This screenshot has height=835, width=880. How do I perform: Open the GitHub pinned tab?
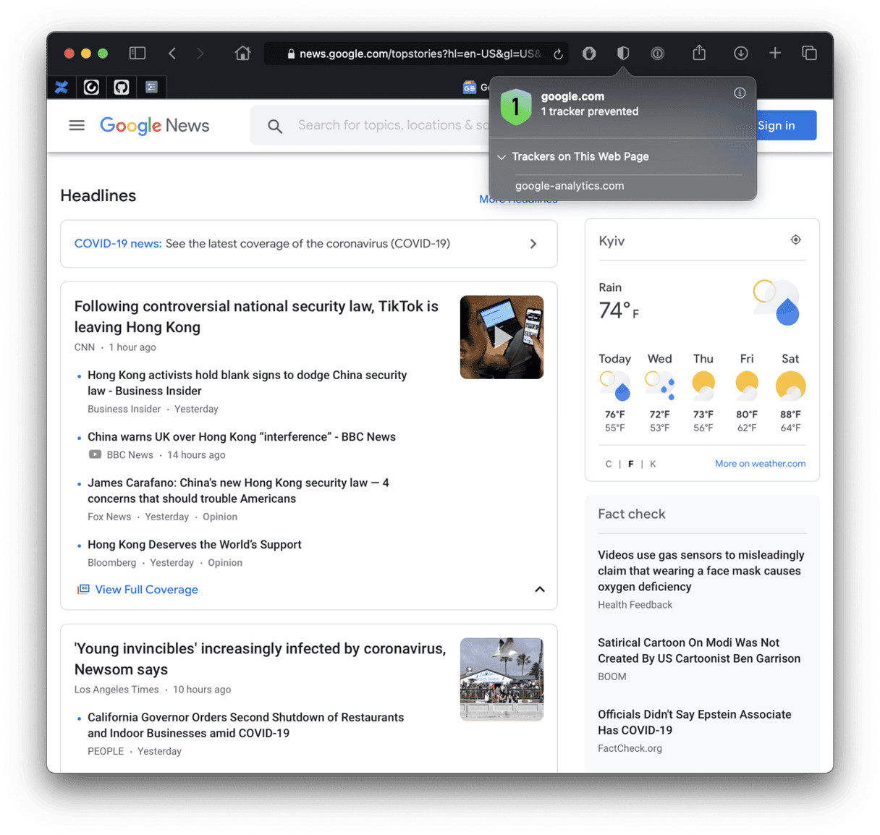point(122,87)
